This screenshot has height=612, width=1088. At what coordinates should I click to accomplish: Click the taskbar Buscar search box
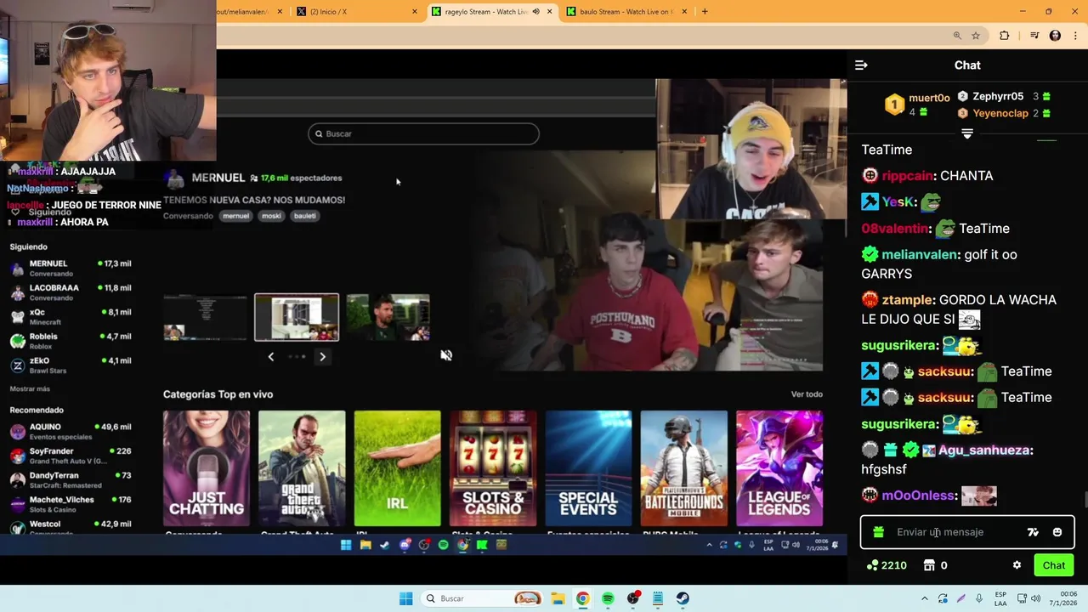pyautogui.click(x=483, y=598)
